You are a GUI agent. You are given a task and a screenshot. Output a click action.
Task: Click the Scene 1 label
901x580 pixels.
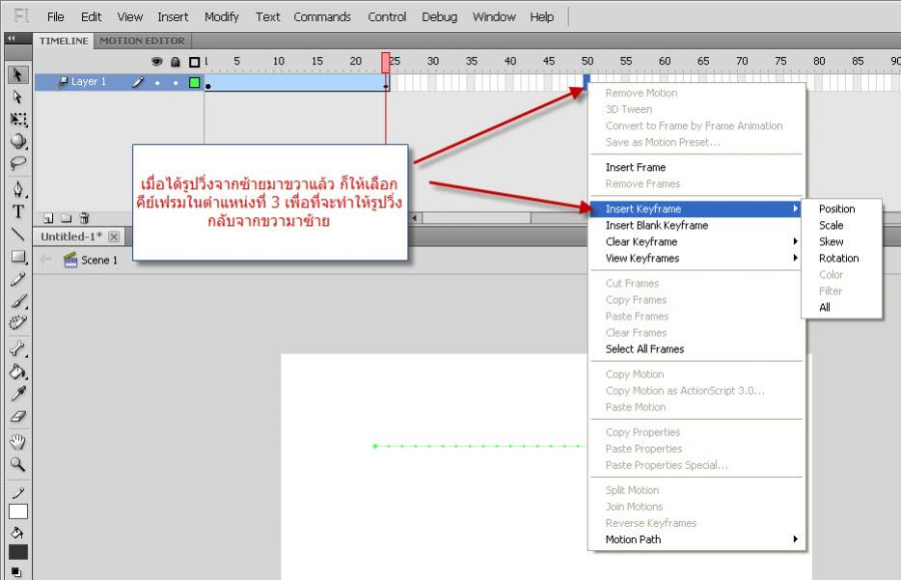click(98, 260)
